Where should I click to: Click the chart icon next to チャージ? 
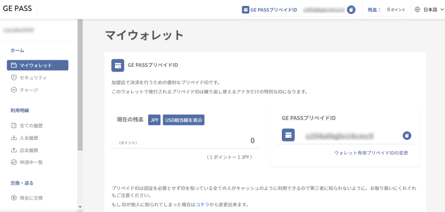tap(13, 90)
